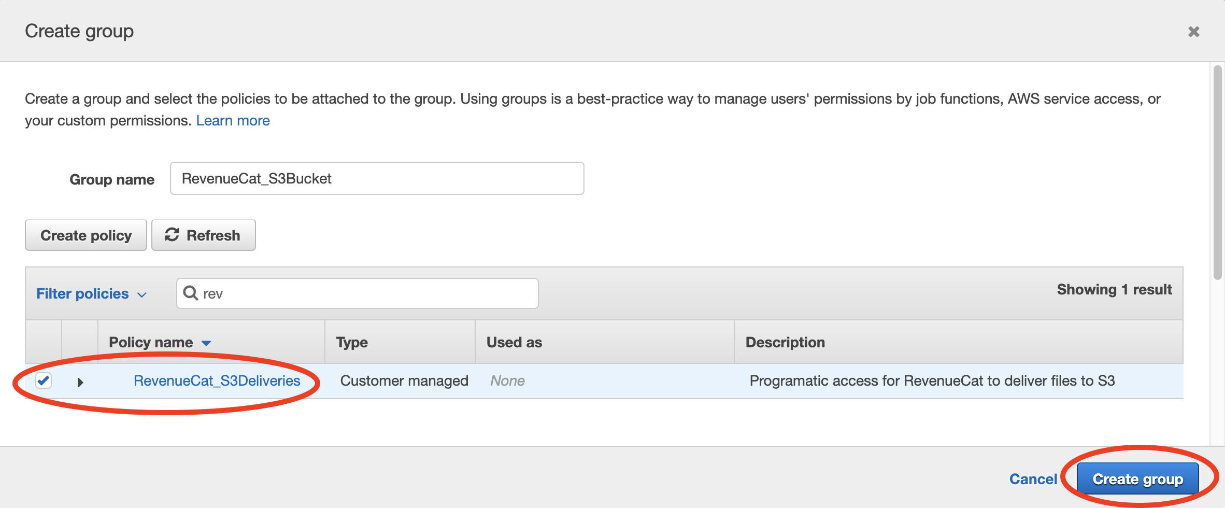Viewport: 1225px width, 508px height.
Task: Click the Cancel link
Action: pos(1033,479)
